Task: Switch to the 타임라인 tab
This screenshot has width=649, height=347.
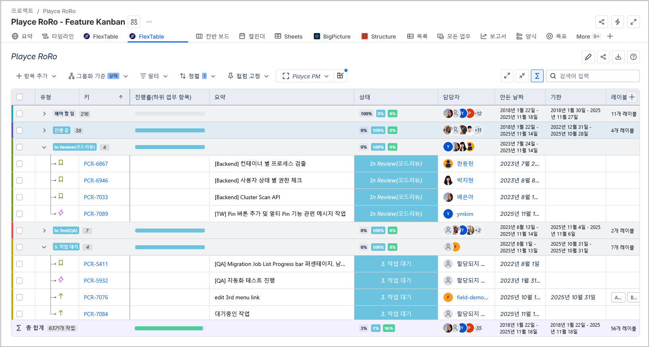Action: click(58, 36)
